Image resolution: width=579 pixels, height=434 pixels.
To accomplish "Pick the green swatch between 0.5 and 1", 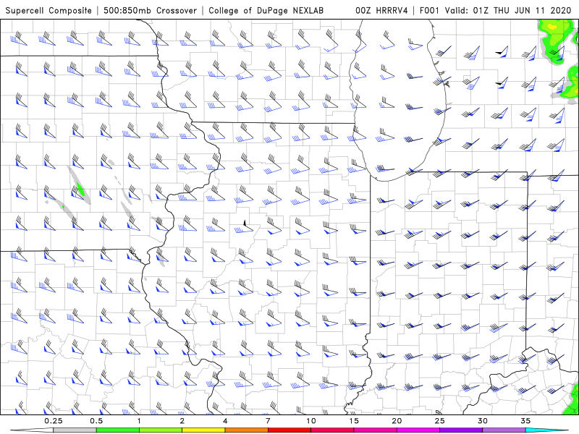I will click(117, 430).
